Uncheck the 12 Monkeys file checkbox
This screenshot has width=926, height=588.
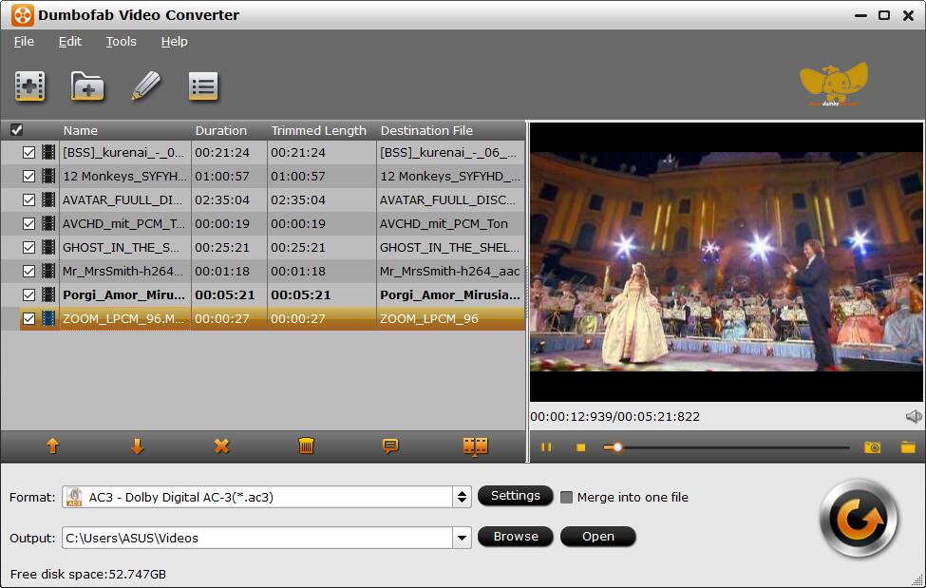[x=28, y=176]
